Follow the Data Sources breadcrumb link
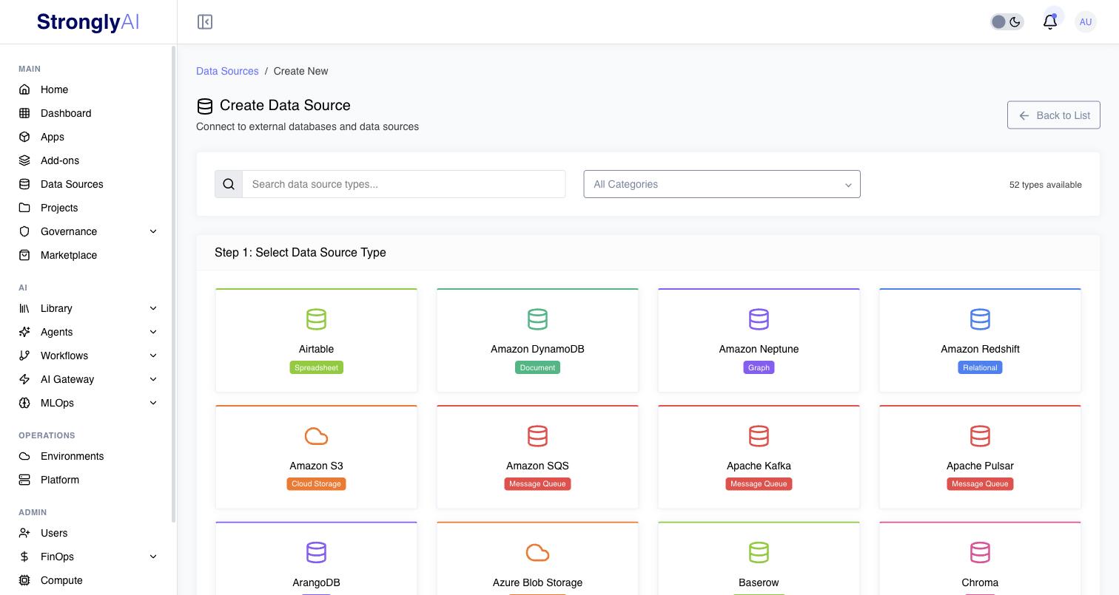Image resolution: width=1119 pixels, height=595 pixels. click(227, 71)
